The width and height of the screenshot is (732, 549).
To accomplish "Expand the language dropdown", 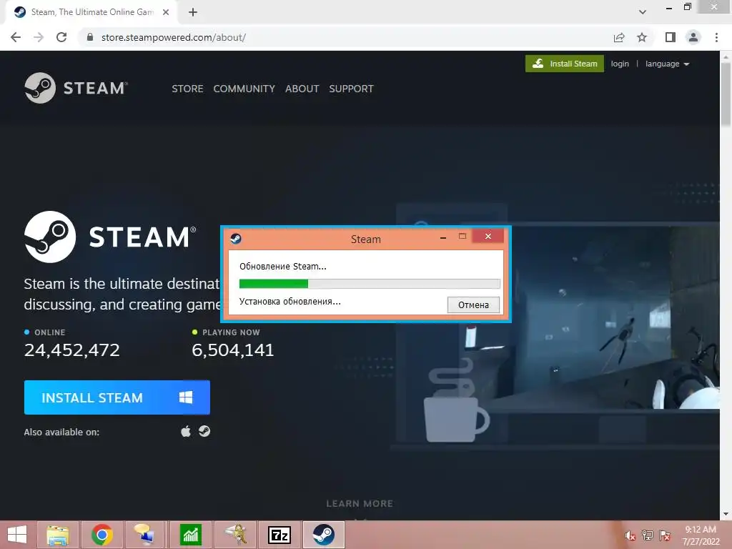I will point(667,64).
